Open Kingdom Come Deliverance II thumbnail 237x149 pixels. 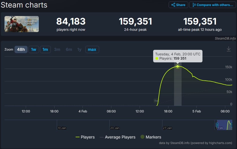[22, 24]
